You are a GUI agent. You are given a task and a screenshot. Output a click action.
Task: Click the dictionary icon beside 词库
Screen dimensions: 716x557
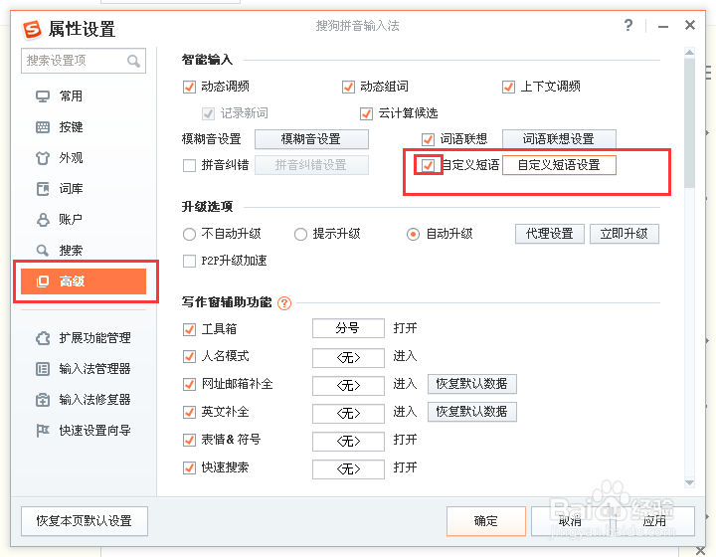tap(43, 189)
